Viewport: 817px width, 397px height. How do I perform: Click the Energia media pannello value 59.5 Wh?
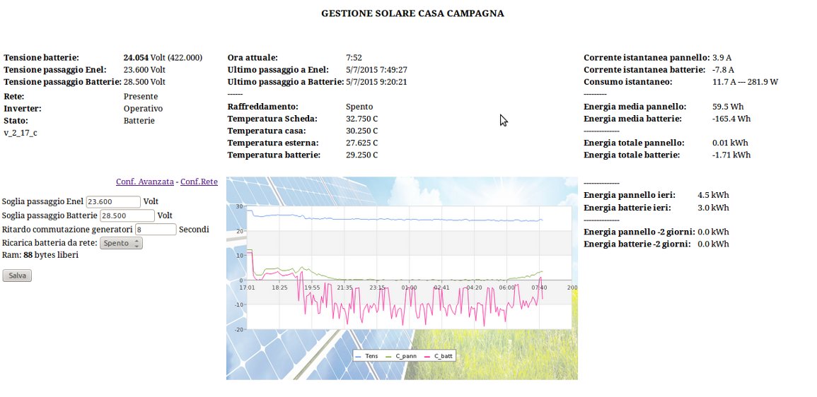[727, 107]
